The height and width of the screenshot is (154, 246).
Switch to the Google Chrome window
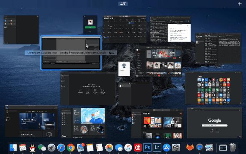tap(214, 122)
